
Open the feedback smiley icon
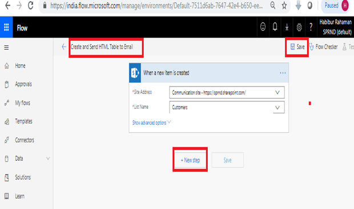pos(263,27)
